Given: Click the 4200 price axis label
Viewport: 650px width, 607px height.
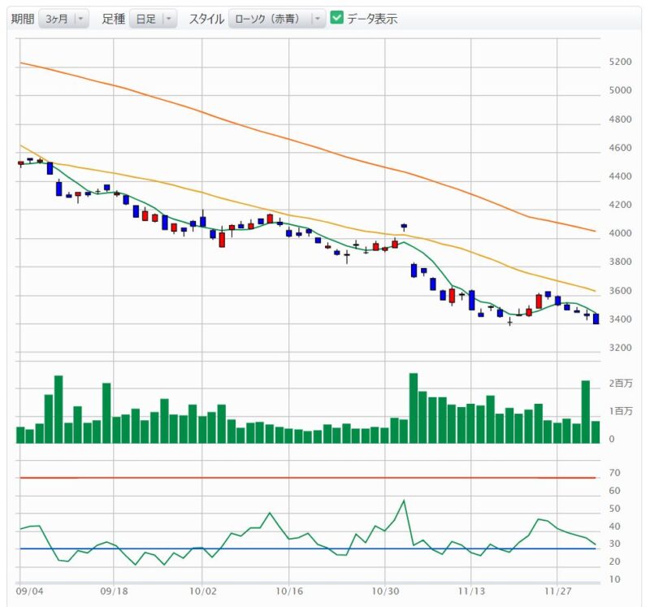Looking at the screenshot, I should pyautogui.click(x=620, y=205).
